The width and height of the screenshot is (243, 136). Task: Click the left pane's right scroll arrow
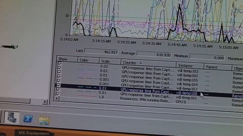(45, 102)
